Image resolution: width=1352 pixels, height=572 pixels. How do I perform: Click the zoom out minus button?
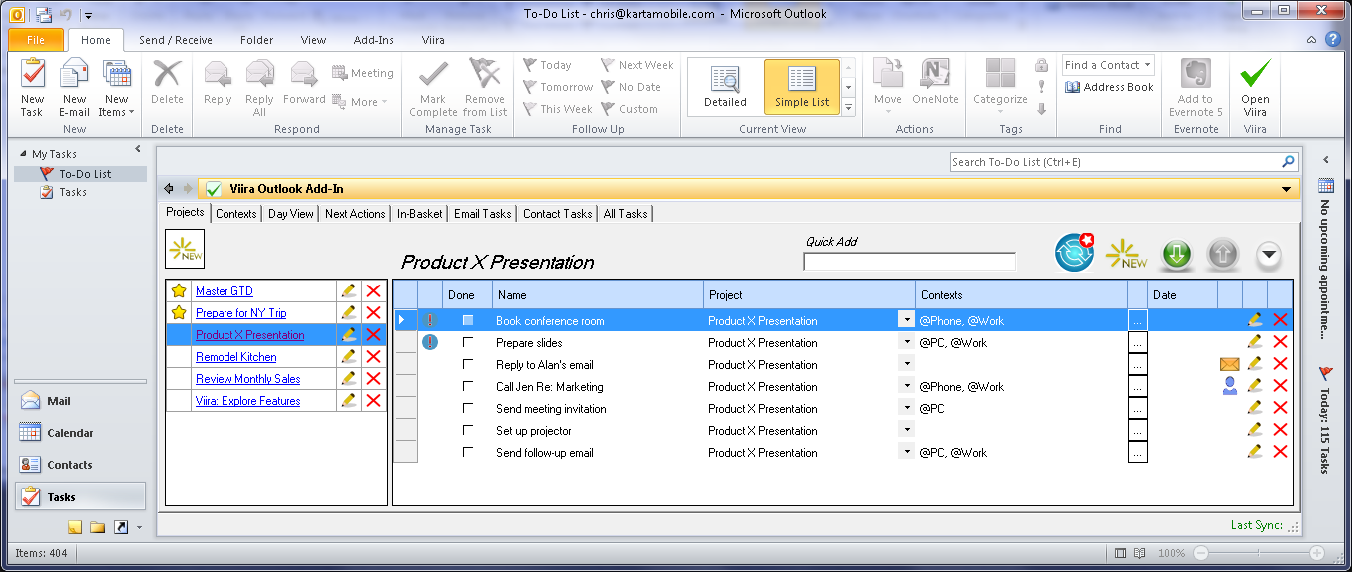pyautogui.click(x=1201, y=553)
